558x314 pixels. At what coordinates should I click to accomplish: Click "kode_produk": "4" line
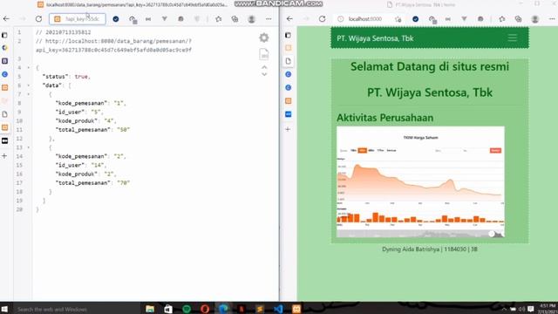85,120
